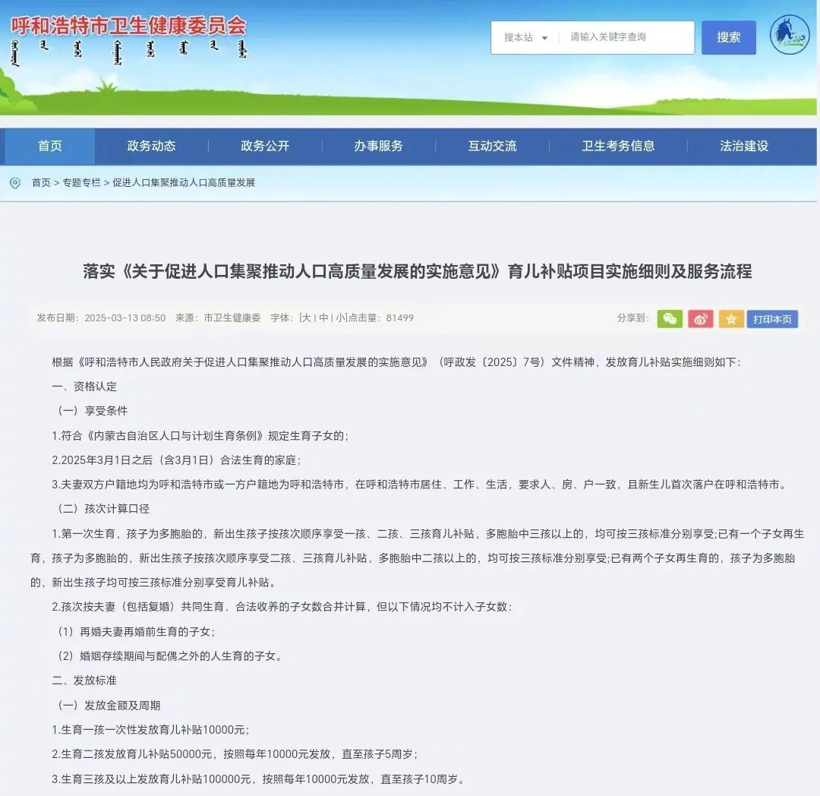Click in the 请输入关键字查询 search box
This screenshot has width=820, height=796.
626,37
